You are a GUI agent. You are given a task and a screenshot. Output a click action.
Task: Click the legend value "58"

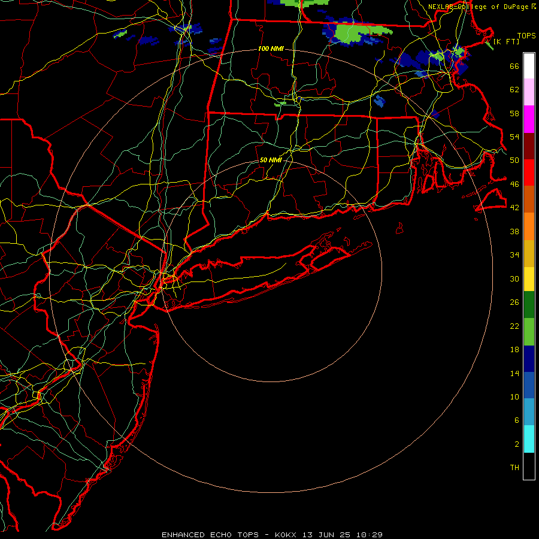point(514,113)
